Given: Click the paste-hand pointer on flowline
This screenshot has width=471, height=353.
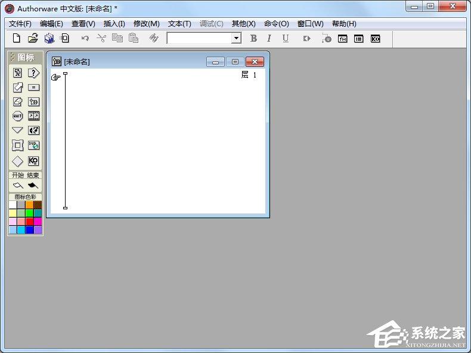Looking at the screenshot, I should [x=56, y=78].
